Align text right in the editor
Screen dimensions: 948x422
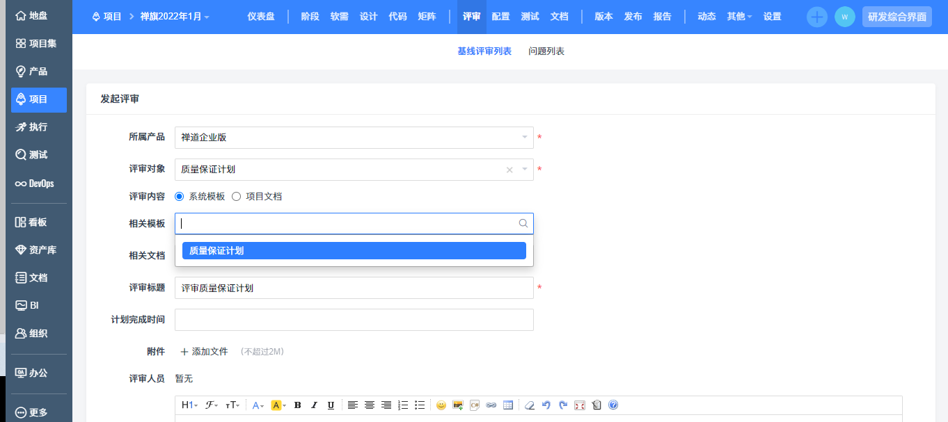click(x=386, y=405)
